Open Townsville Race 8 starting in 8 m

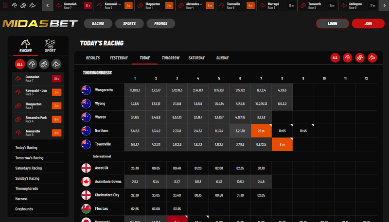(x=283, y=144)
